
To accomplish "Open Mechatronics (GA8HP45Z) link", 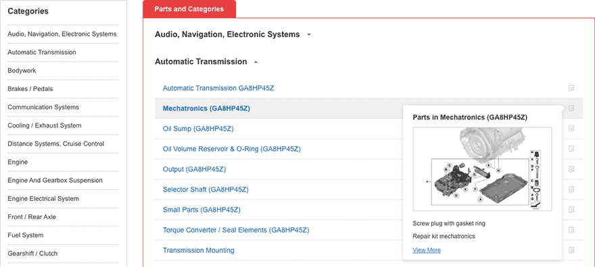I will [206, 109].
